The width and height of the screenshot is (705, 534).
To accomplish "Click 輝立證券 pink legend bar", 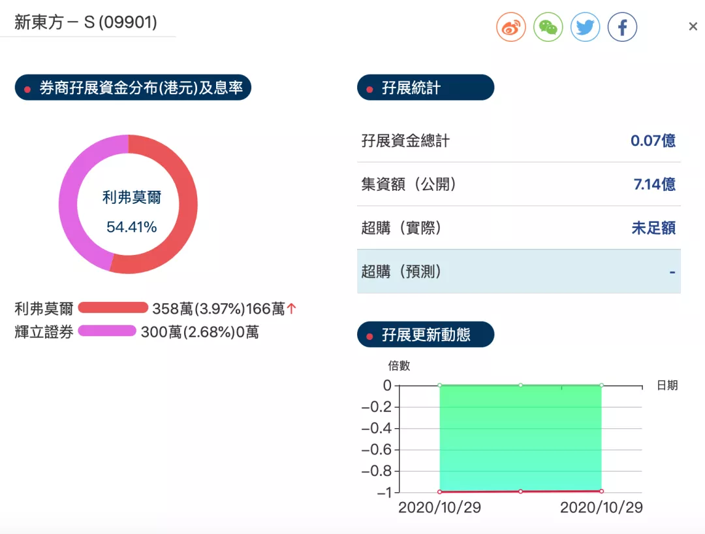I will coord(107,331).
